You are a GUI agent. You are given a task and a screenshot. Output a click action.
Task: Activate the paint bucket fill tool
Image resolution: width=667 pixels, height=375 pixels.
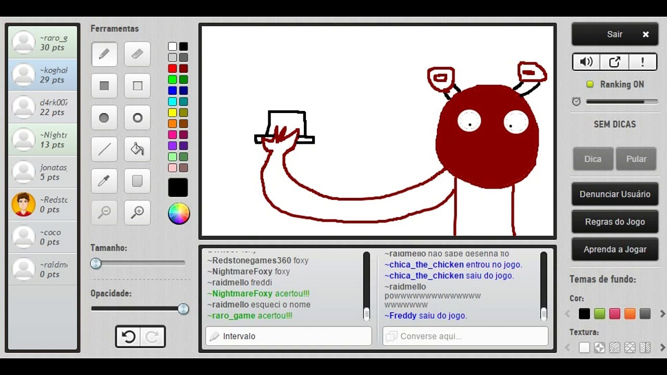coord(138,149)
